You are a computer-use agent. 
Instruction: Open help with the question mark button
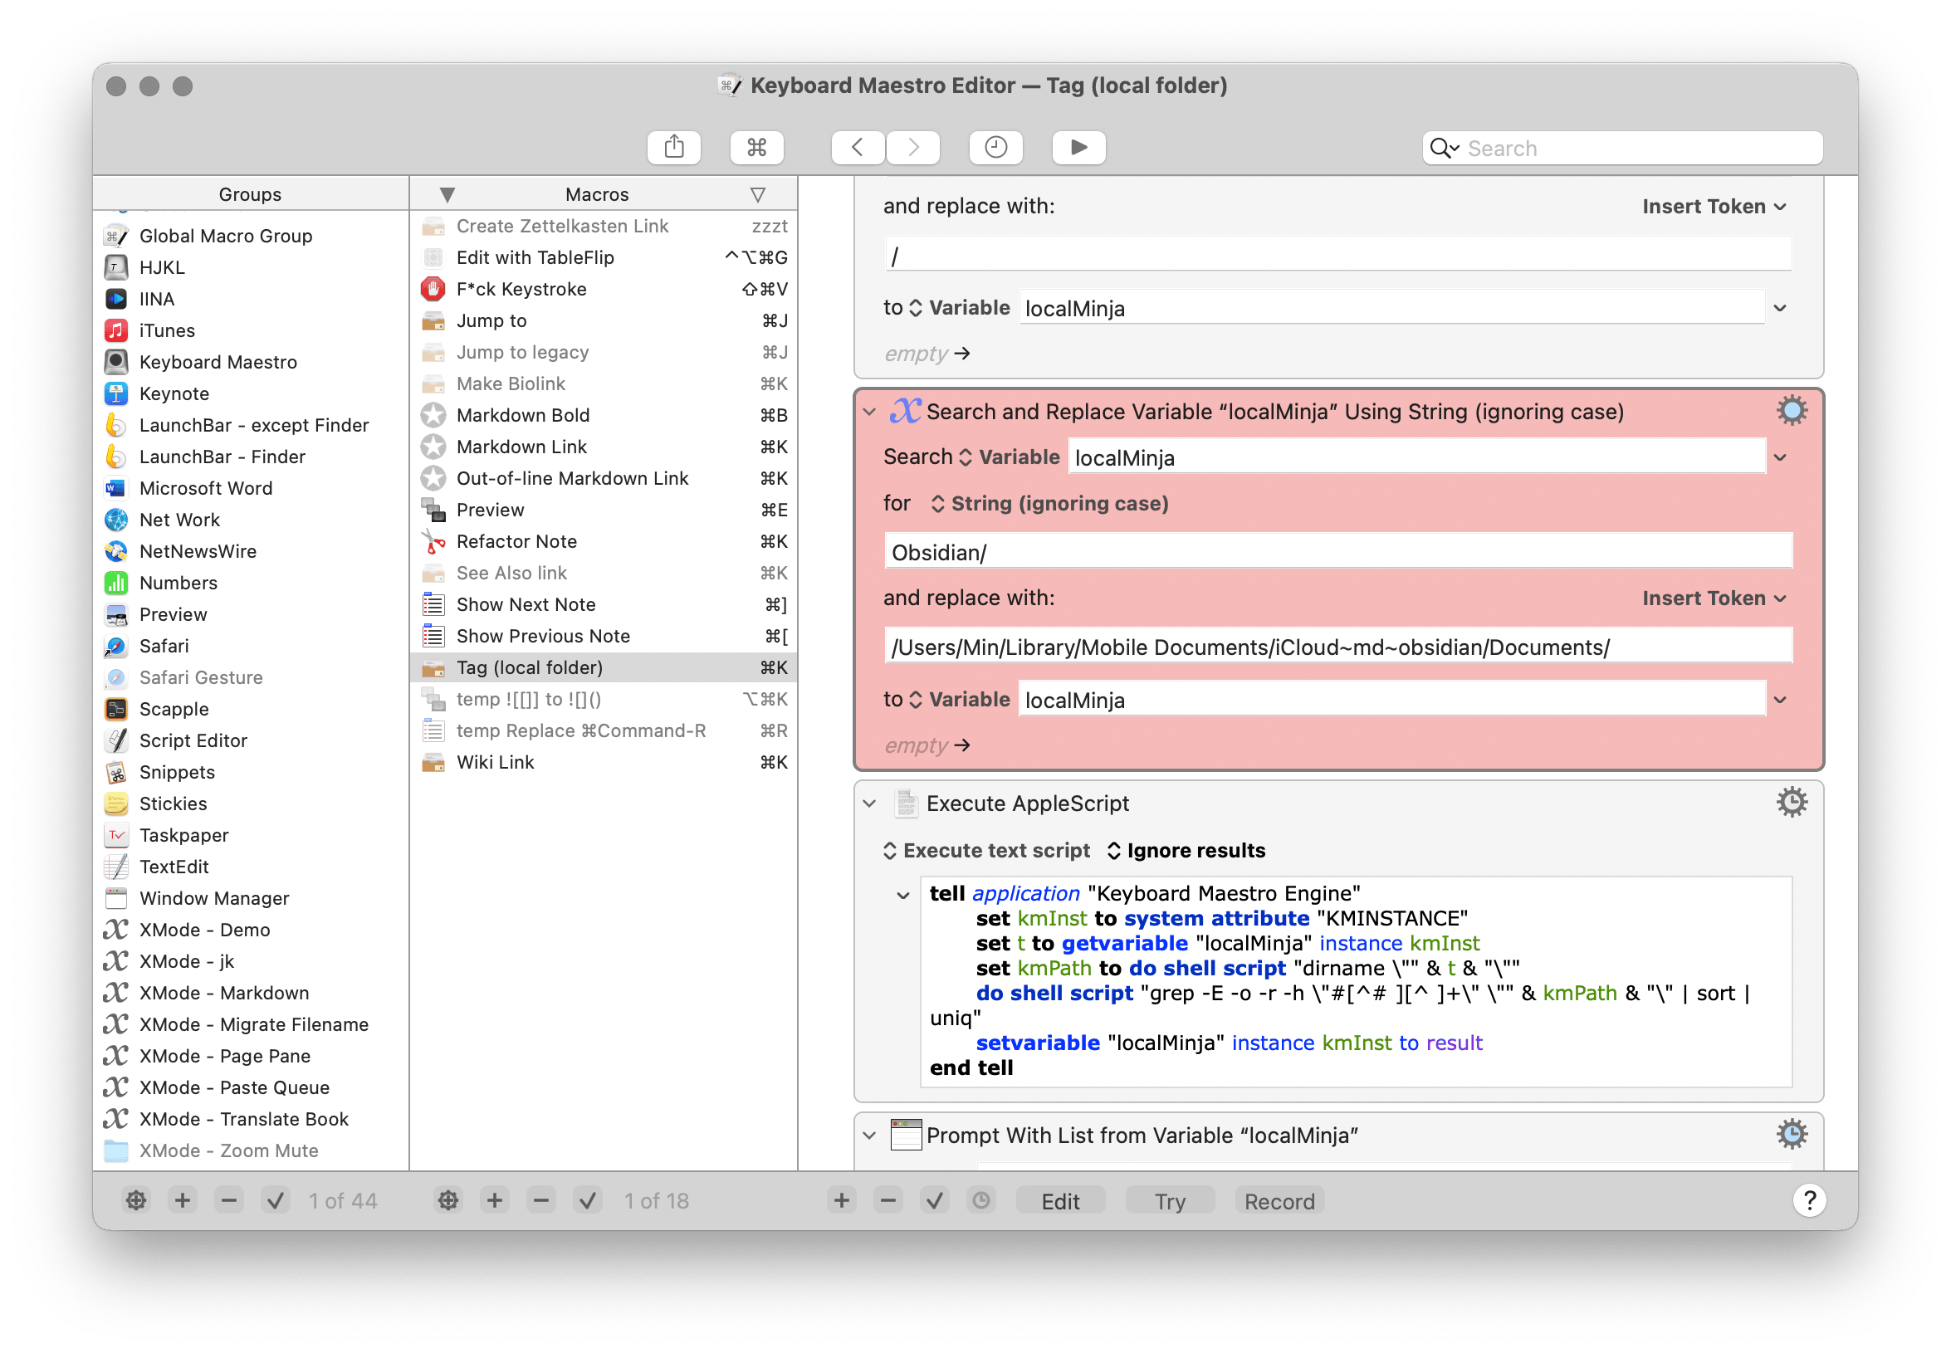pos(1808,1200)
